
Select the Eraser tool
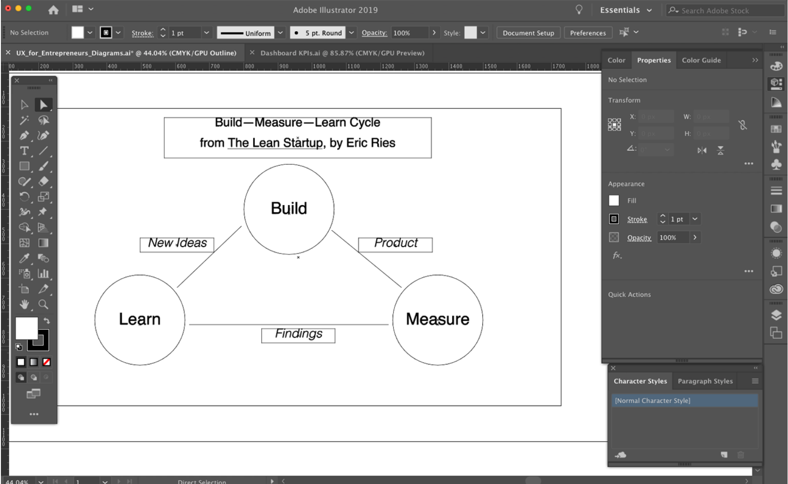[43, 182]
